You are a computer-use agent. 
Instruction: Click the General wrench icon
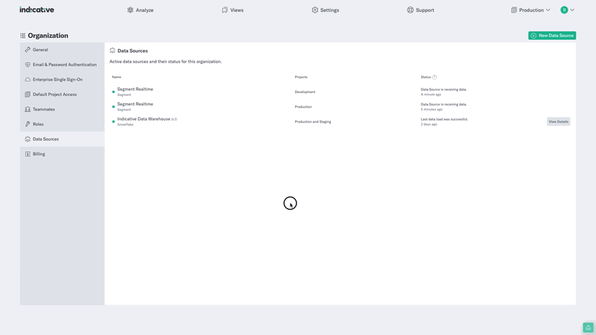[x=28, y=50]
